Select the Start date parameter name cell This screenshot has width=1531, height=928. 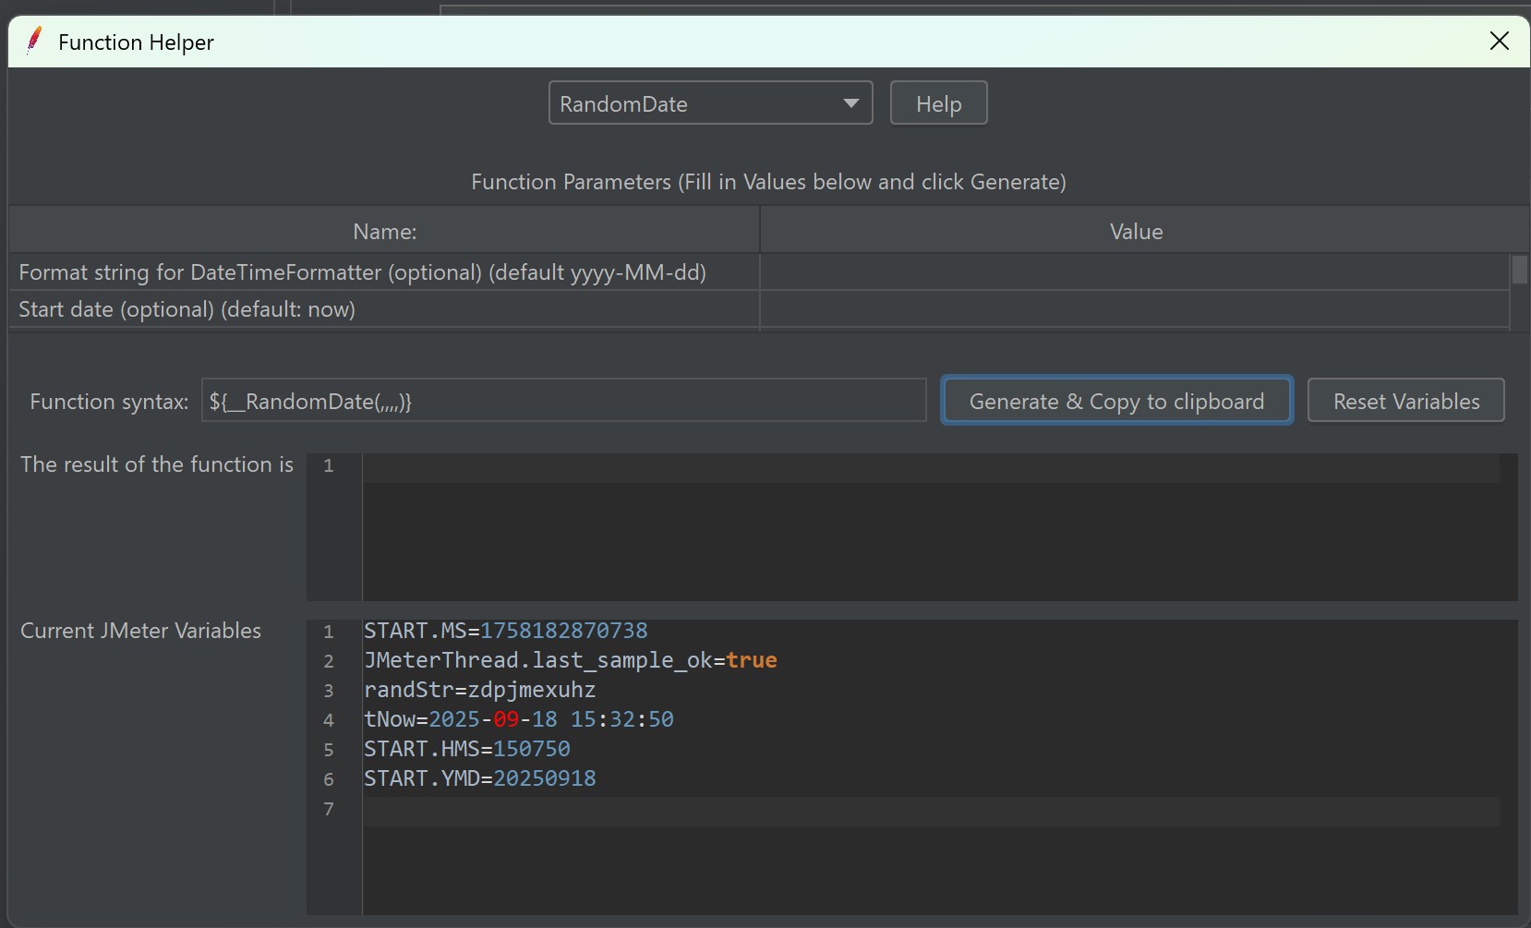coord(187,309)
